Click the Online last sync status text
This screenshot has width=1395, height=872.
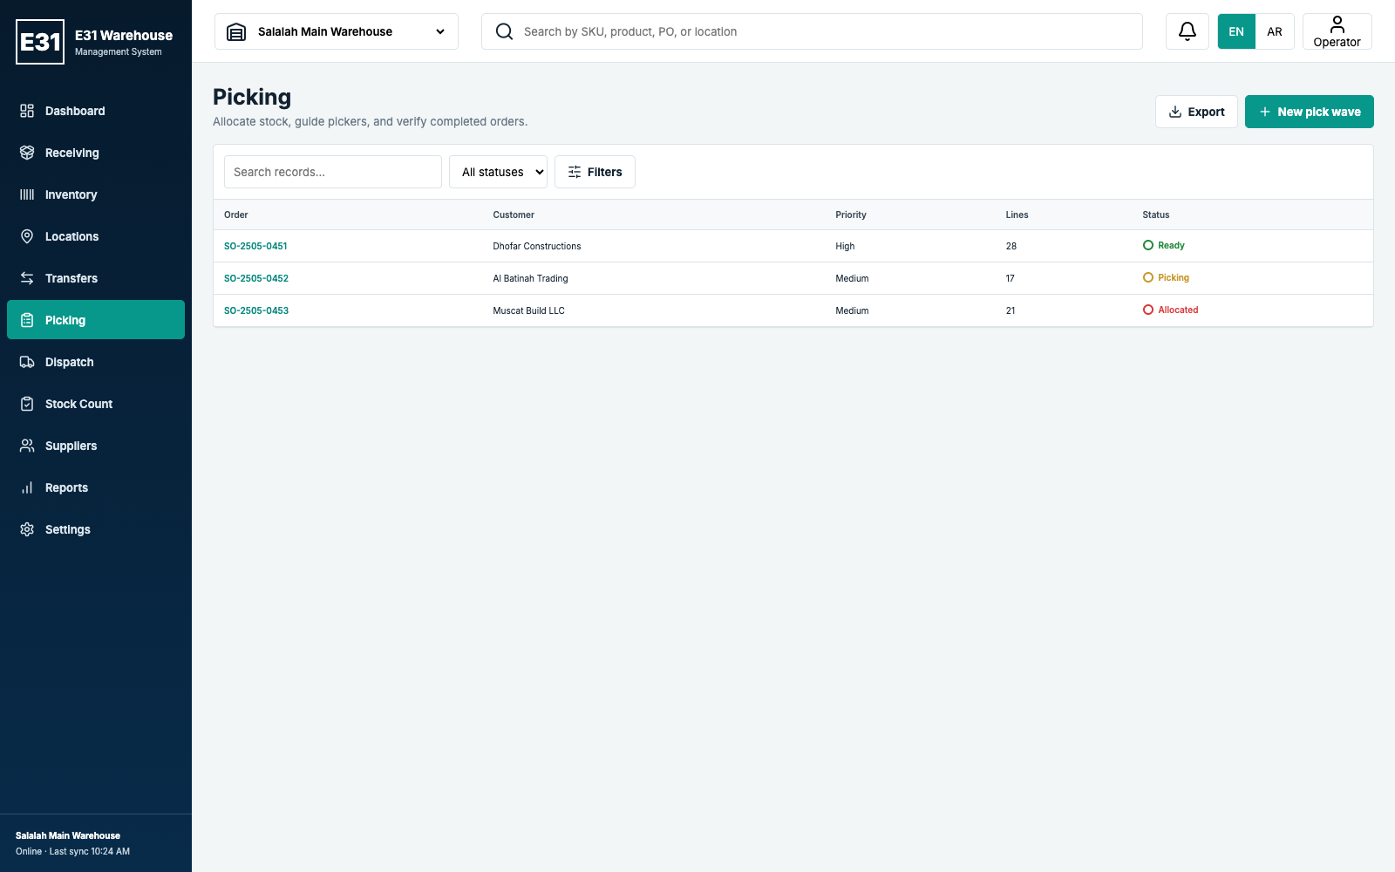click(x=72, y=851)
